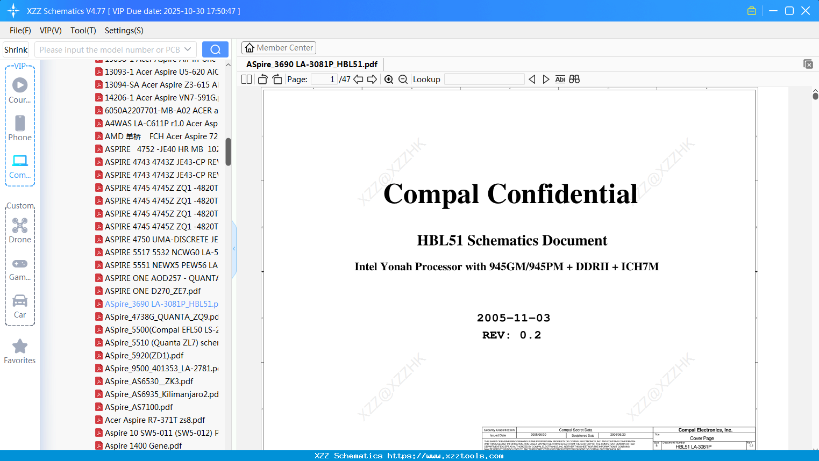
Task: Open the VIP(V) menu
Action: pos(51,31)
